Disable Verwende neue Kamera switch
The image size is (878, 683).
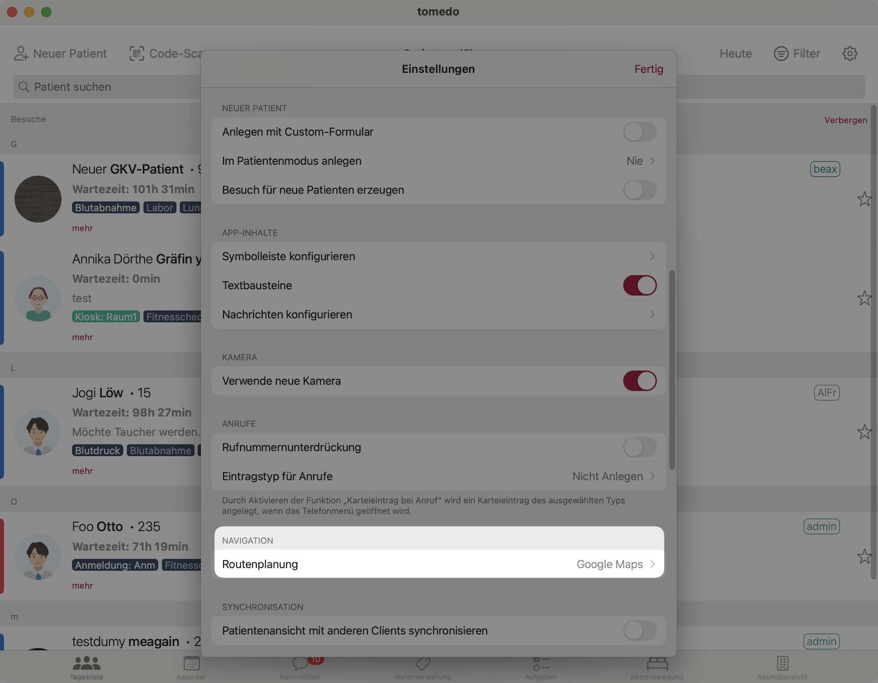(639, 381)
